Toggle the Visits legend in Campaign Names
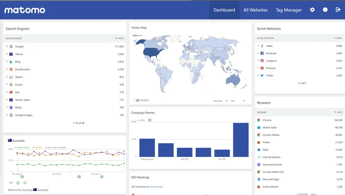This screenshot has height=195, width=345. (x=141, y=120)
